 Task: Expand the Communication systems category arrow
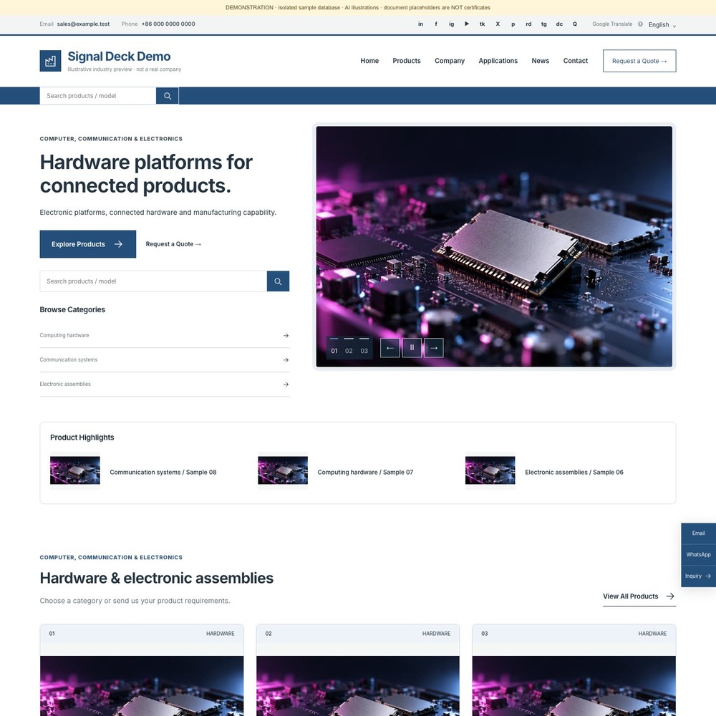click(286, 360)
